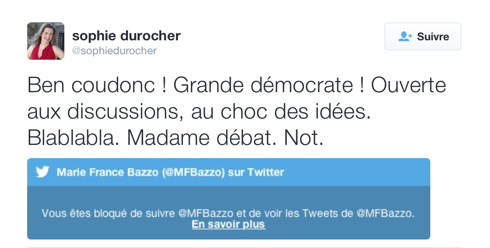Click the Suivre follow button
Screen dimensions: 490x248
[423, 36]
